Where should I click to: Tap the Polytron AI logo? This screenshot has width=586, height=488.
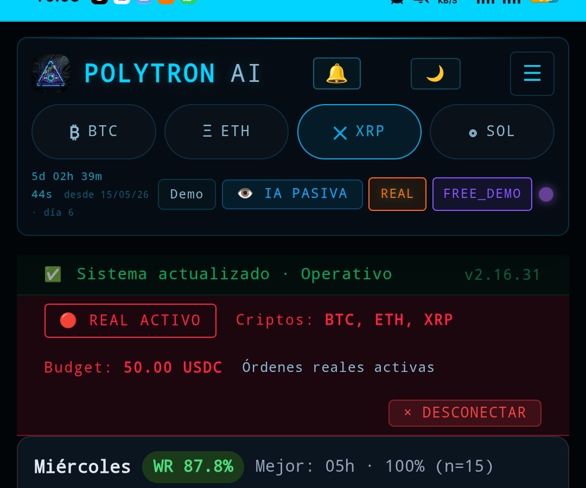pos(51,73)
